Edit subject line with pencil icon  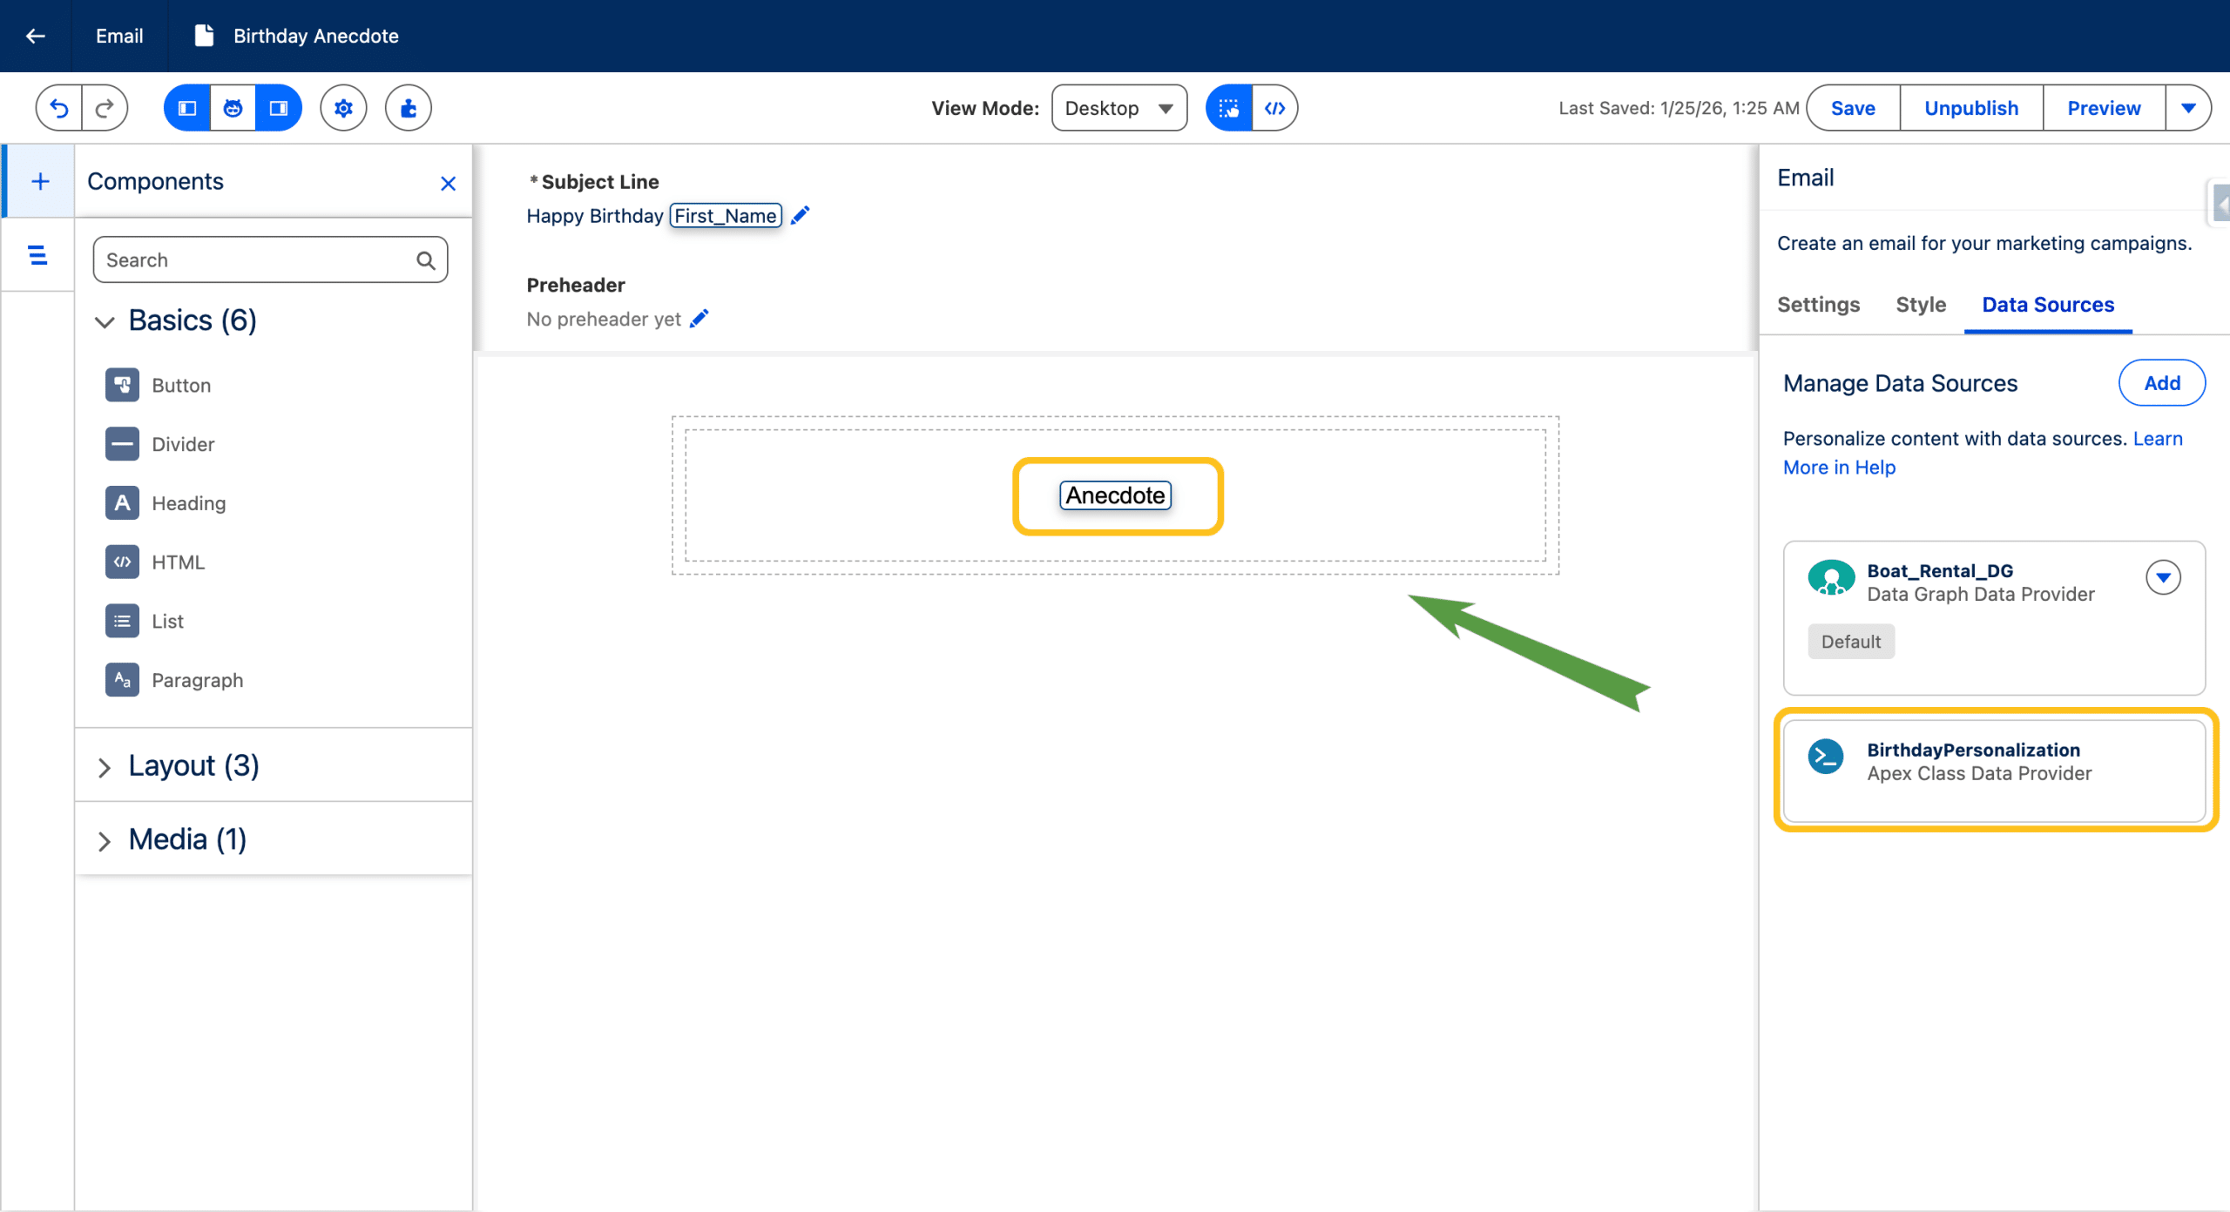pyautogui.click(x=801, y=215)
